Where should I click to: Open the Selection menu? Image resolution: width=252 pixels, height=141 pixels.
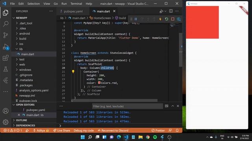pos(33,4)
